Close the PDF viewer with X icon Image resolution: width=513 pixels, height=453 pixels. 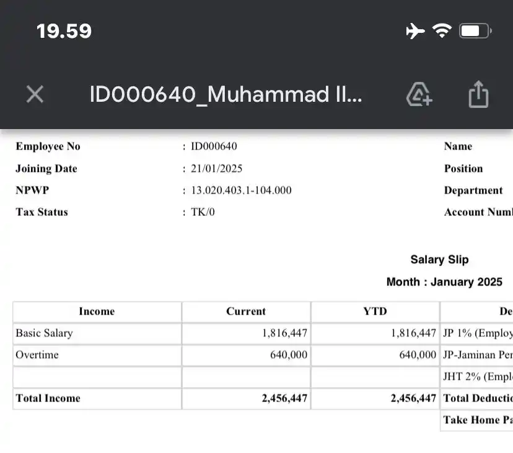(x=35, y=94)
